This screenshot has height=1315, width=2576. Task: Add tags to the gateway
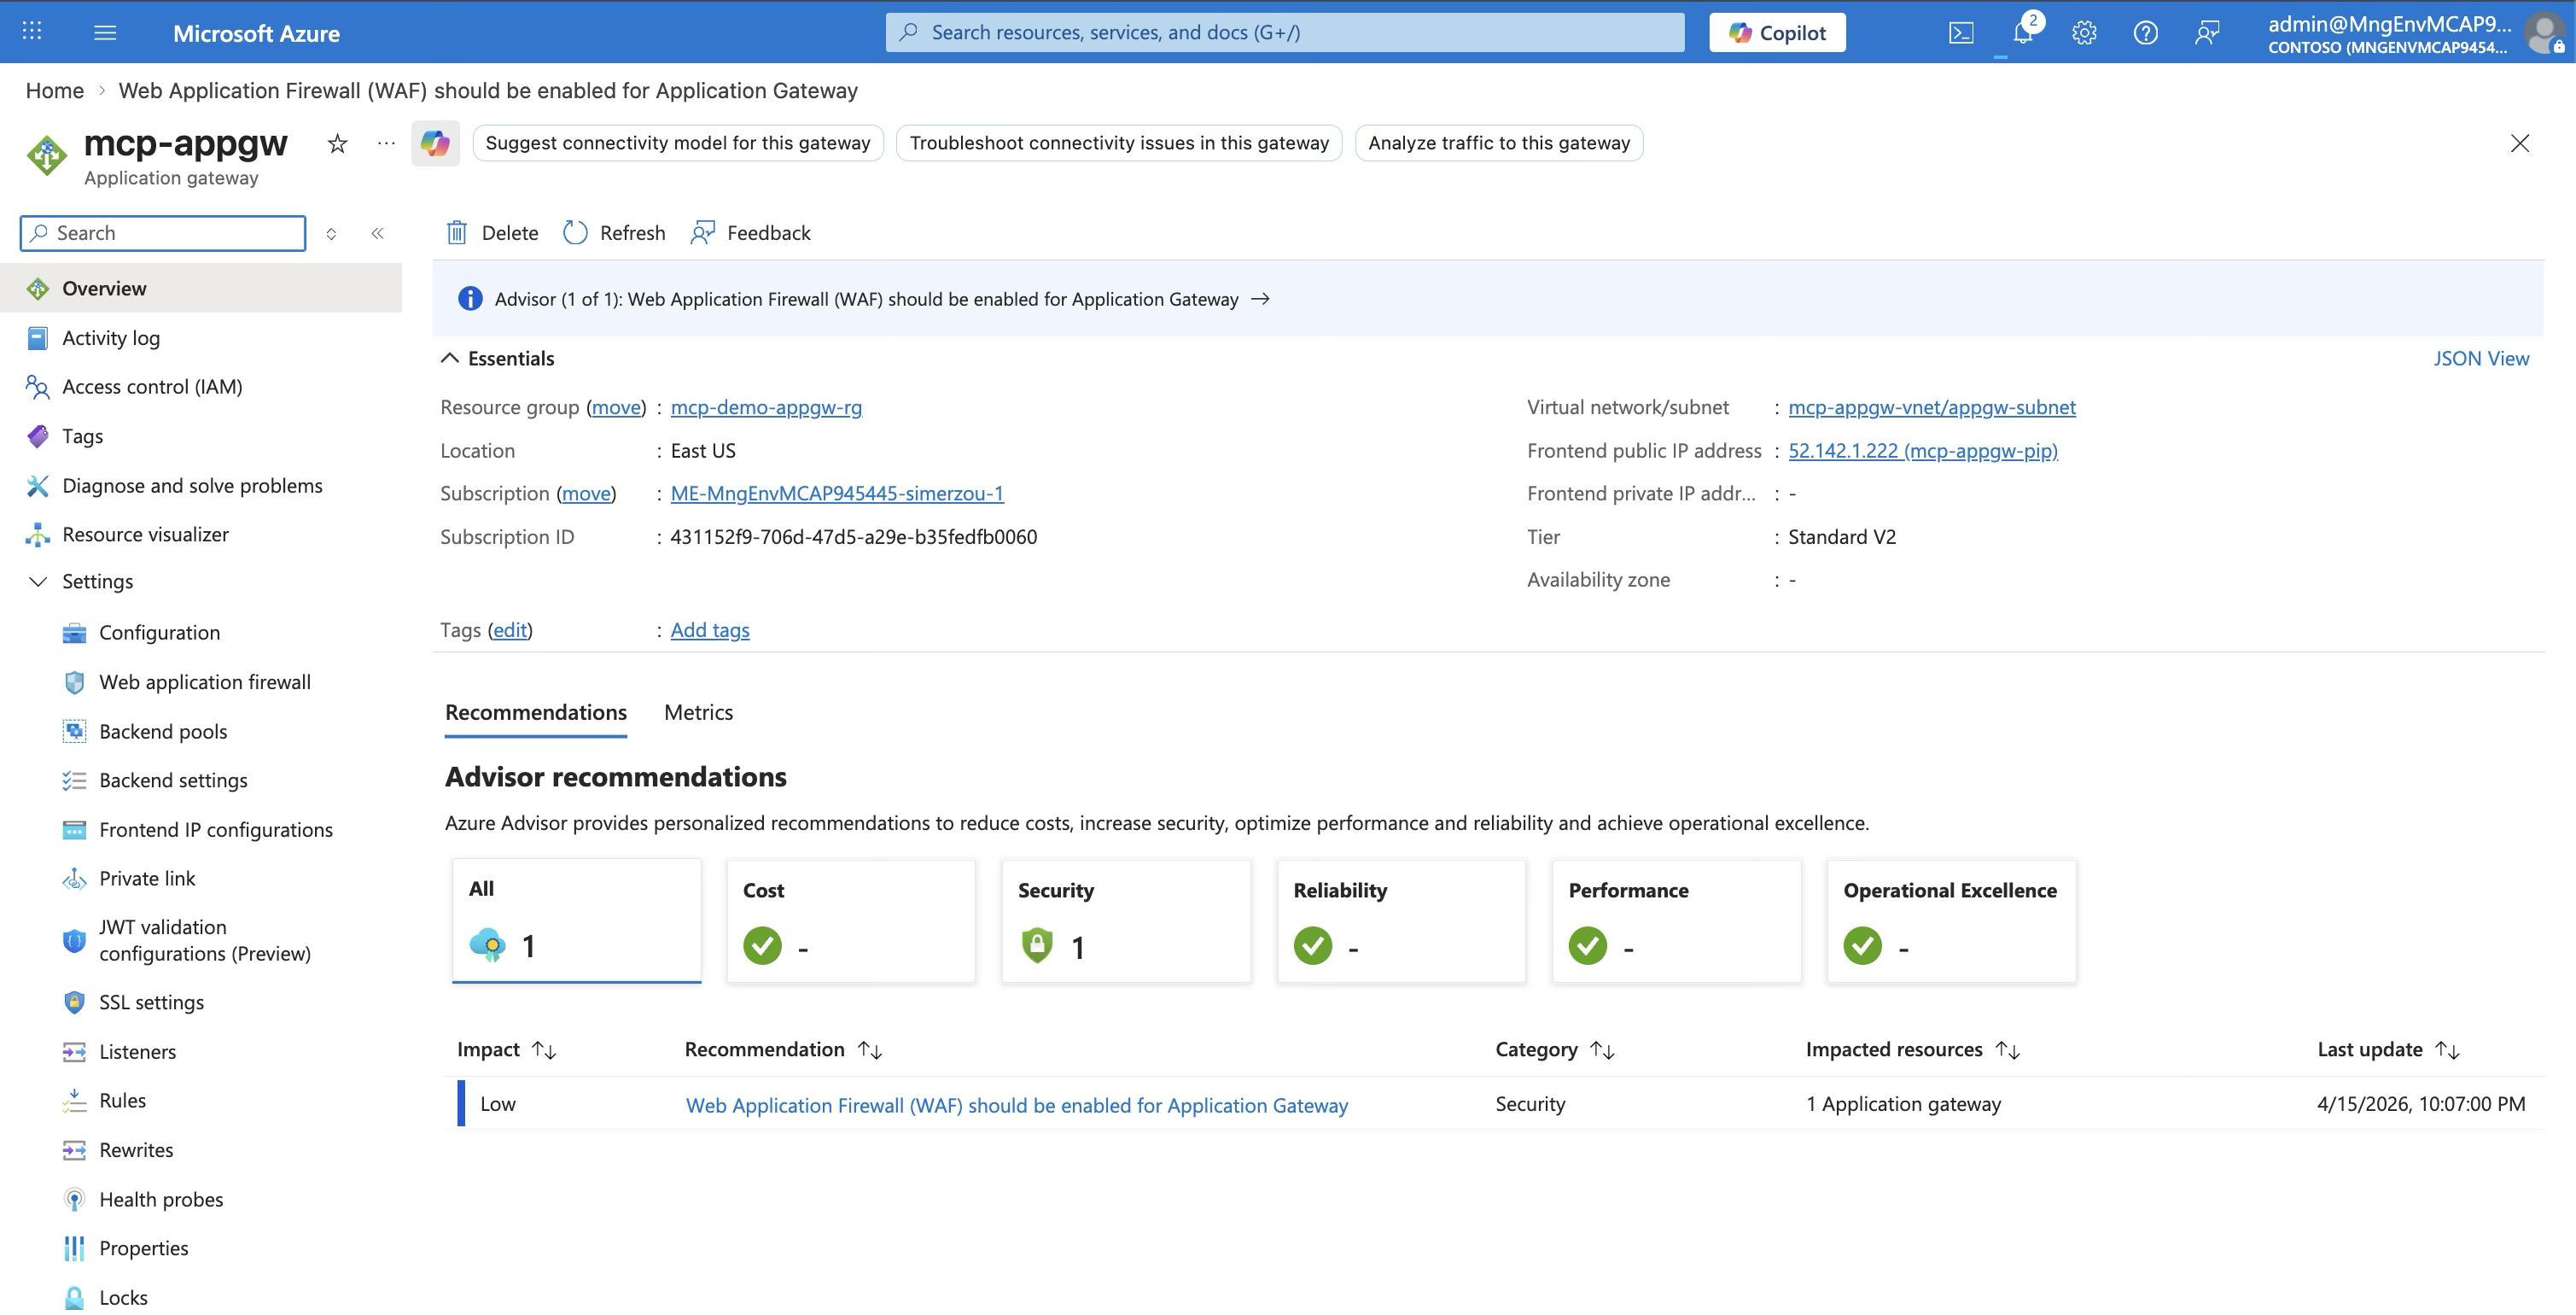(710, 629)
